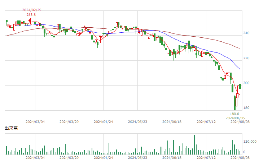Select the 0 volume axis label
The height and width of the screenshot is (161, 259).
click(244, 152)
